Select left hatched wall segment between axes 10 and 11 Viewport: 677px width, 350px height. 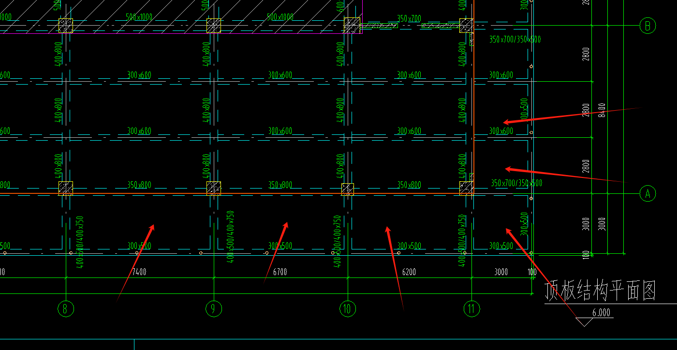(379, 26)
